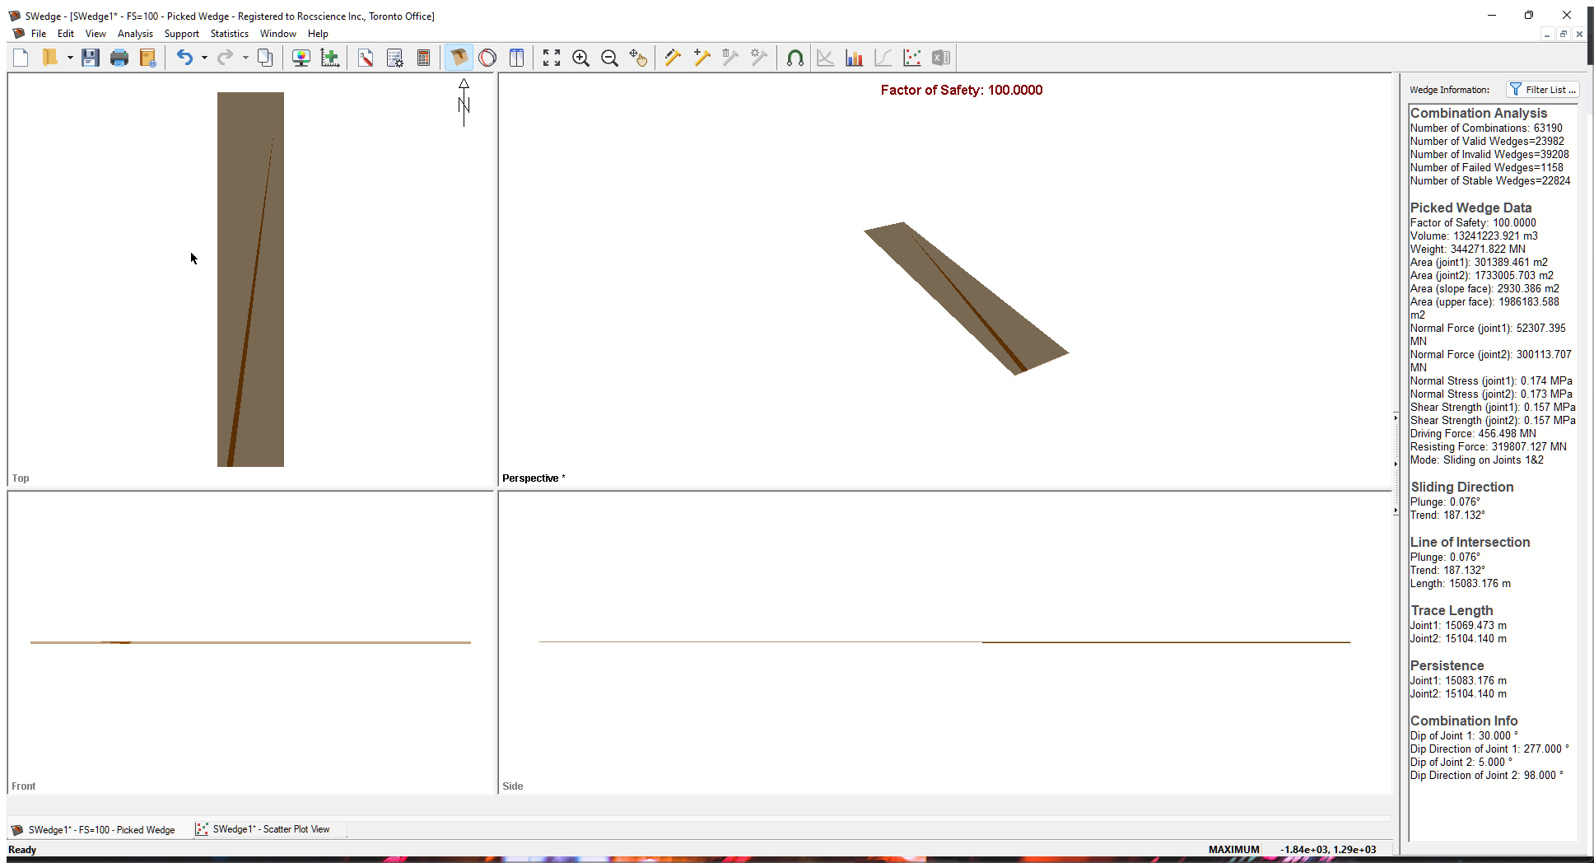Image resolution: width=1594 pixels, height=863 pixels.
Task: Open the File menu
Action: click(x=39, y=34)
